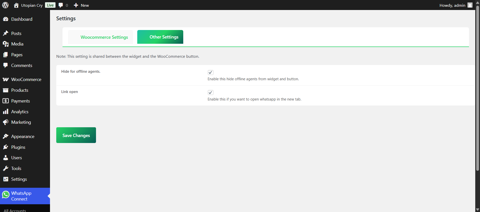Image resolution: width=480 pixels, height=212 pixels.
Task: Click the Posts pushpin icon
Action: coord(5,33)
